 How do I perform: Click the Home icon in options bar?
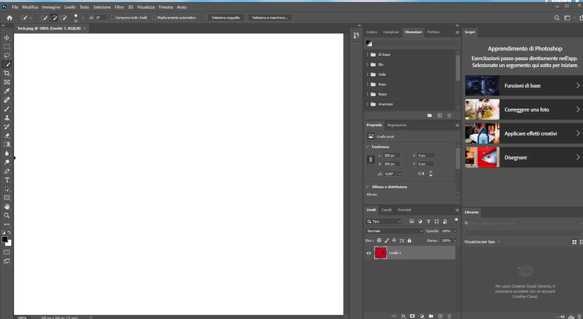point(10,18)
